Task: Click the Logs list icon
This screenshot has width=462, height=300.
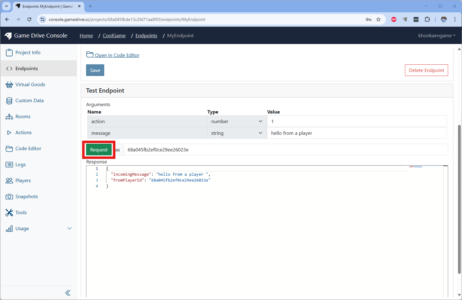Action: tap(9, 165)
